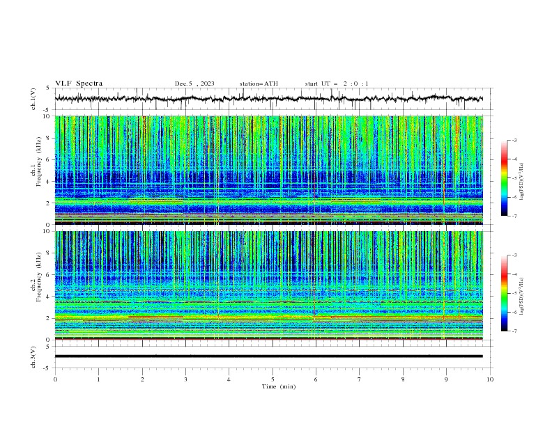The width and height of the screenshot is (552, 426).
Task: Select the "Dec.5 , 2023" date text
Action: [x=194, y=84]
